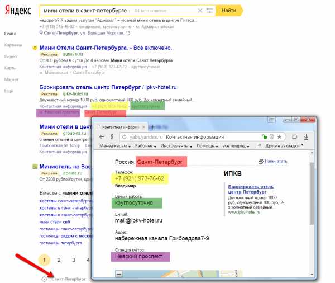
Task: Open the Рабочее bookmarks dropdown
Action: coord(146,146)
